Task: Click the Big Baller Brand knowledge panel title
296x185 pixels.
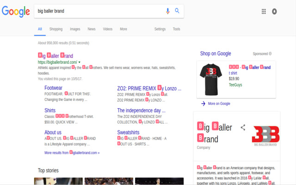Action: click(x=215, y=133)
